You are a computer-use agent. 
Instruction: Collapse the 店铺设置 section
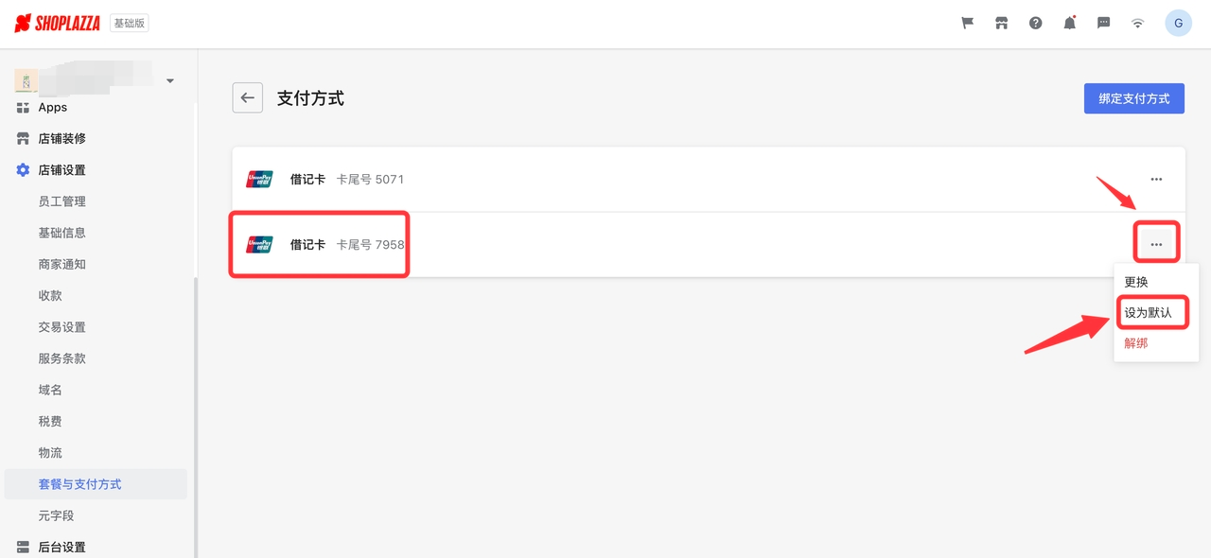pos(62,170)
